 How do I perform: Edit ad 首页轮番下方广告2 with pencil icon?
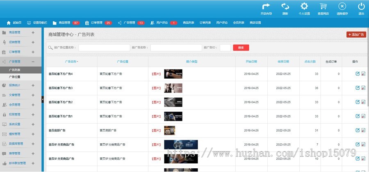point(358,102)
